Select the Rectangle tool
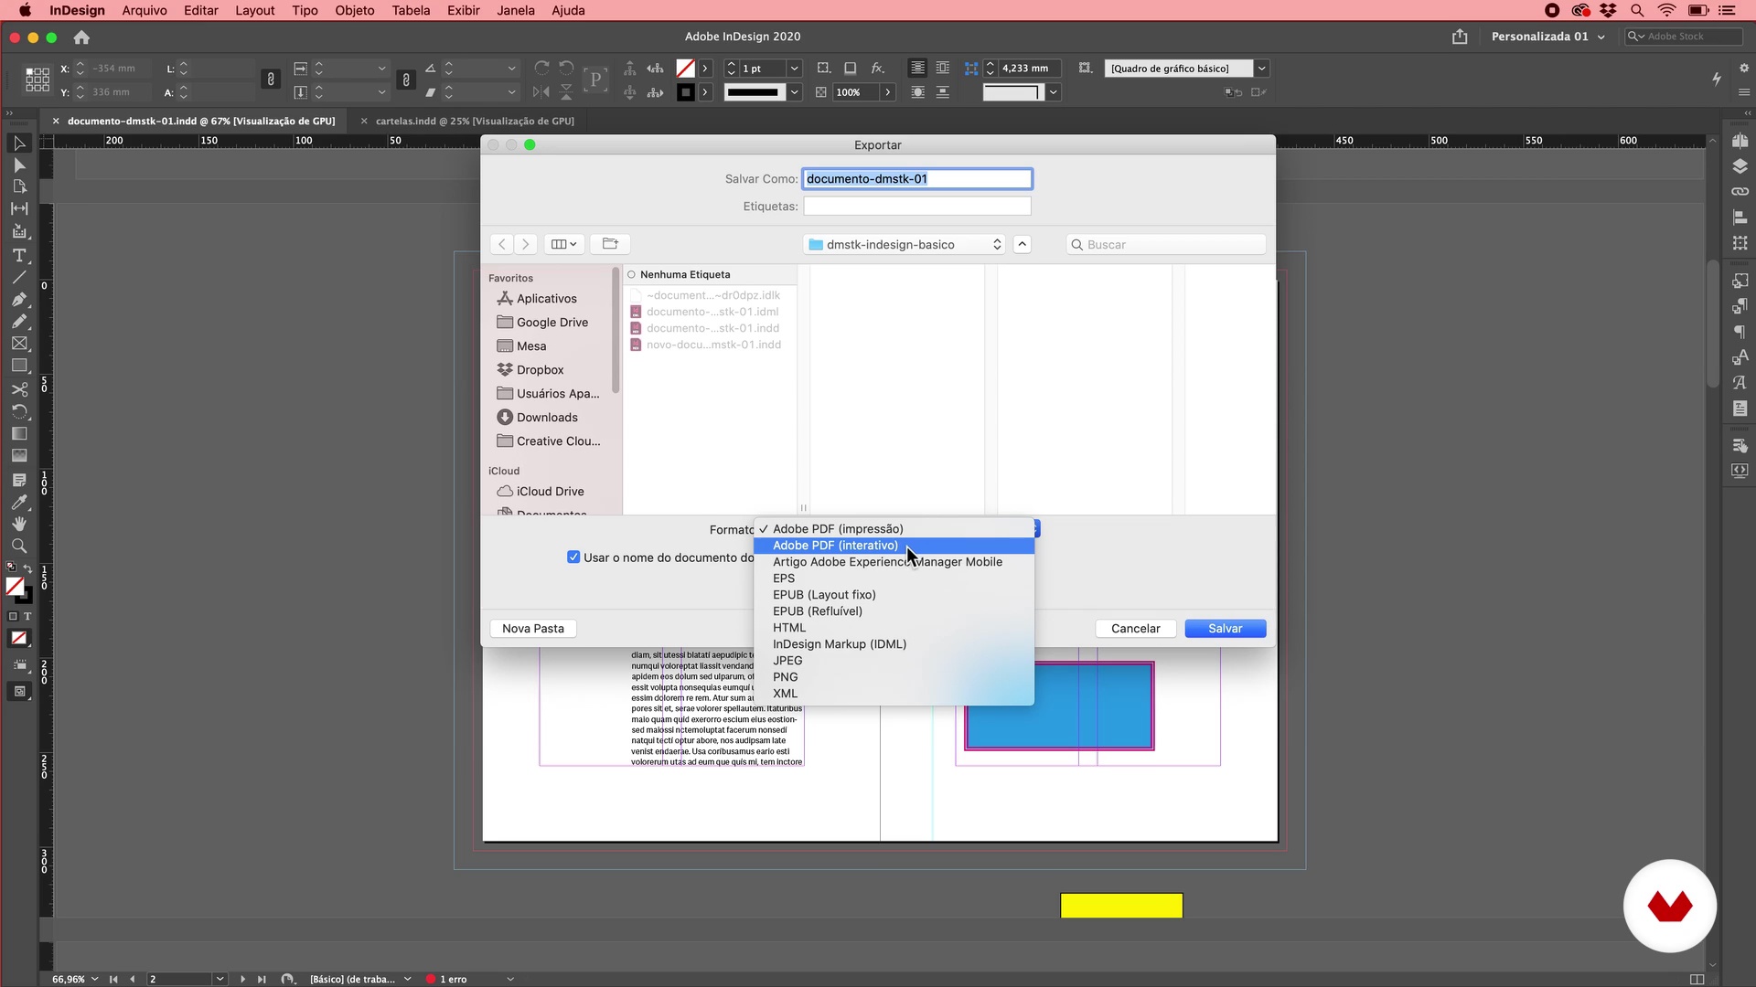This screenshot has width=1756, height=987. tap(18, 366)
